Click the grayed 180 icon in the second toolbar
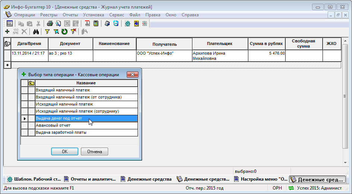352x194 pixels. point(16,32)
